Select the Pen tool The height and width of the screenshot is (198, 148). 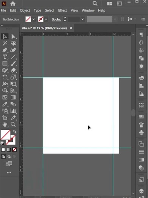pos(5,50)
